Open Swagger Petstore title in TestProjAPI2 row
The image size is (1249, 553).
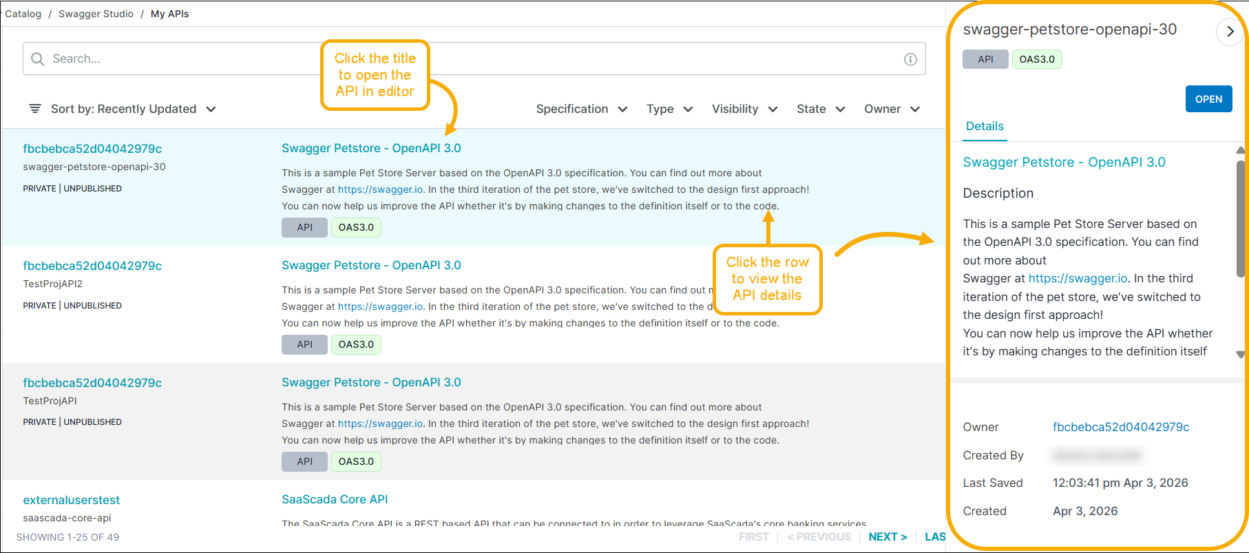371,265
